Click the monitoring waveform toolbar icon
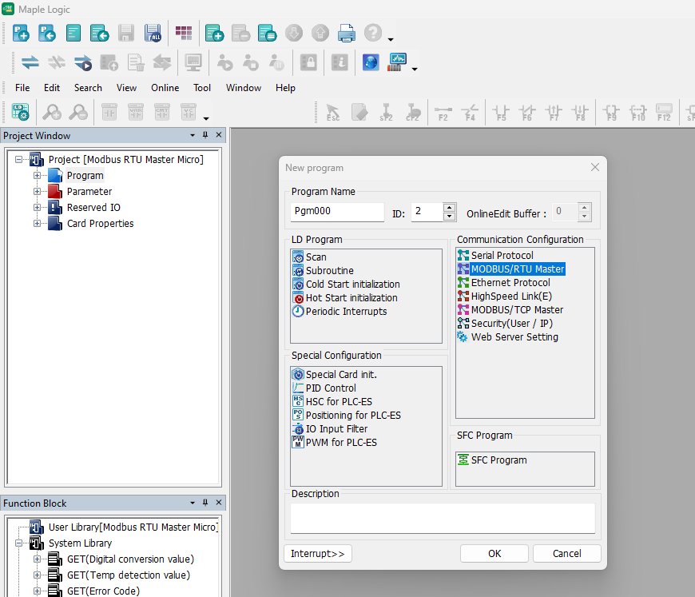This screenshot has width=695, height=597. pyautogui.click(x=398, y=62)
